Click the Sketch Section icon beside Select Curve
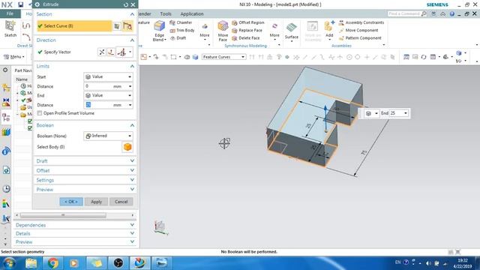The height and width of the screenshot is (270, 480). click(x=117, y=26)
